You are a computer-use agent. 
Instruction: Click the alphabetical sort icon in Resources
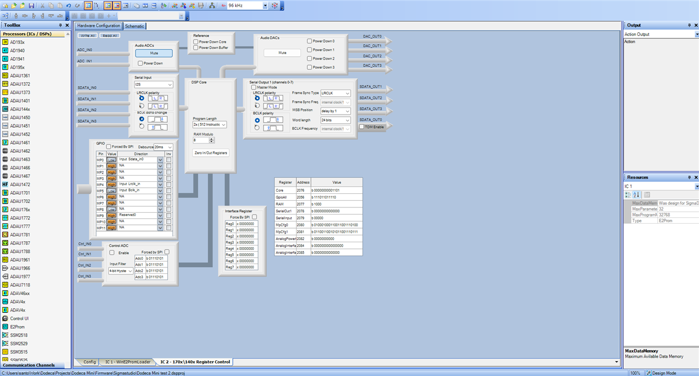click(x=636, y=195)
